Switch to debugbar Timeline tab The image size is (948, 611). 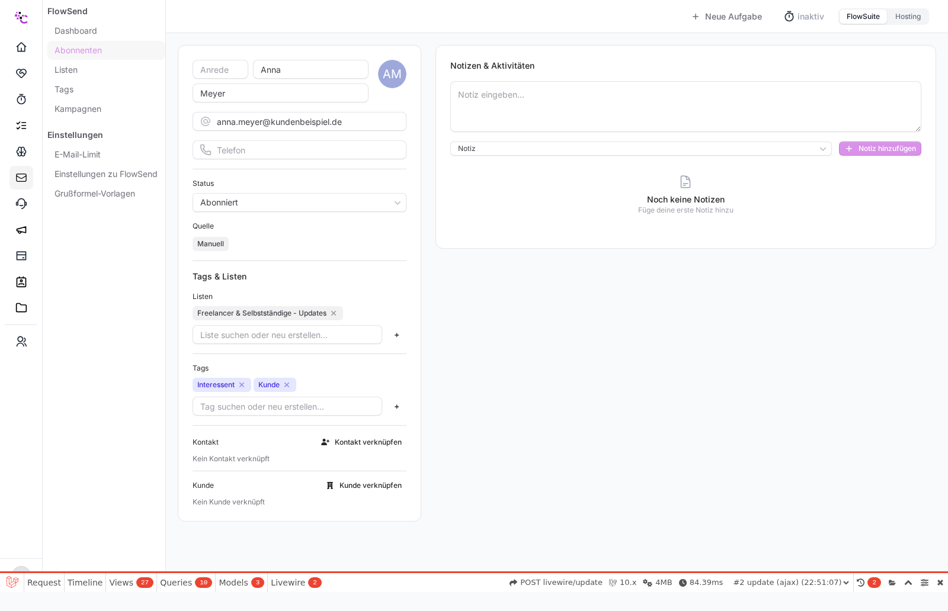click(x=85, y=583)
